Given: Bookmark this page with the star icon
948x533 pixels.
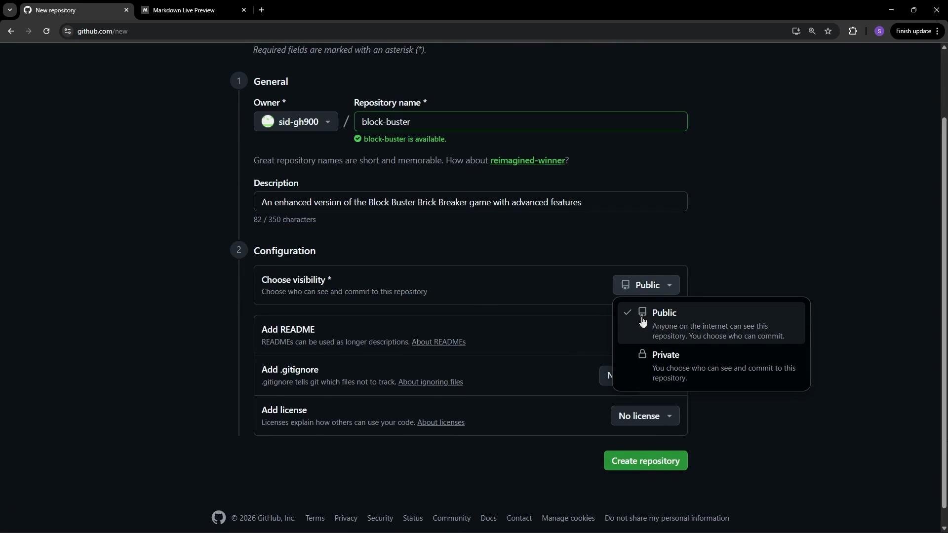Looking at the screenshot, I should (828, 31).
